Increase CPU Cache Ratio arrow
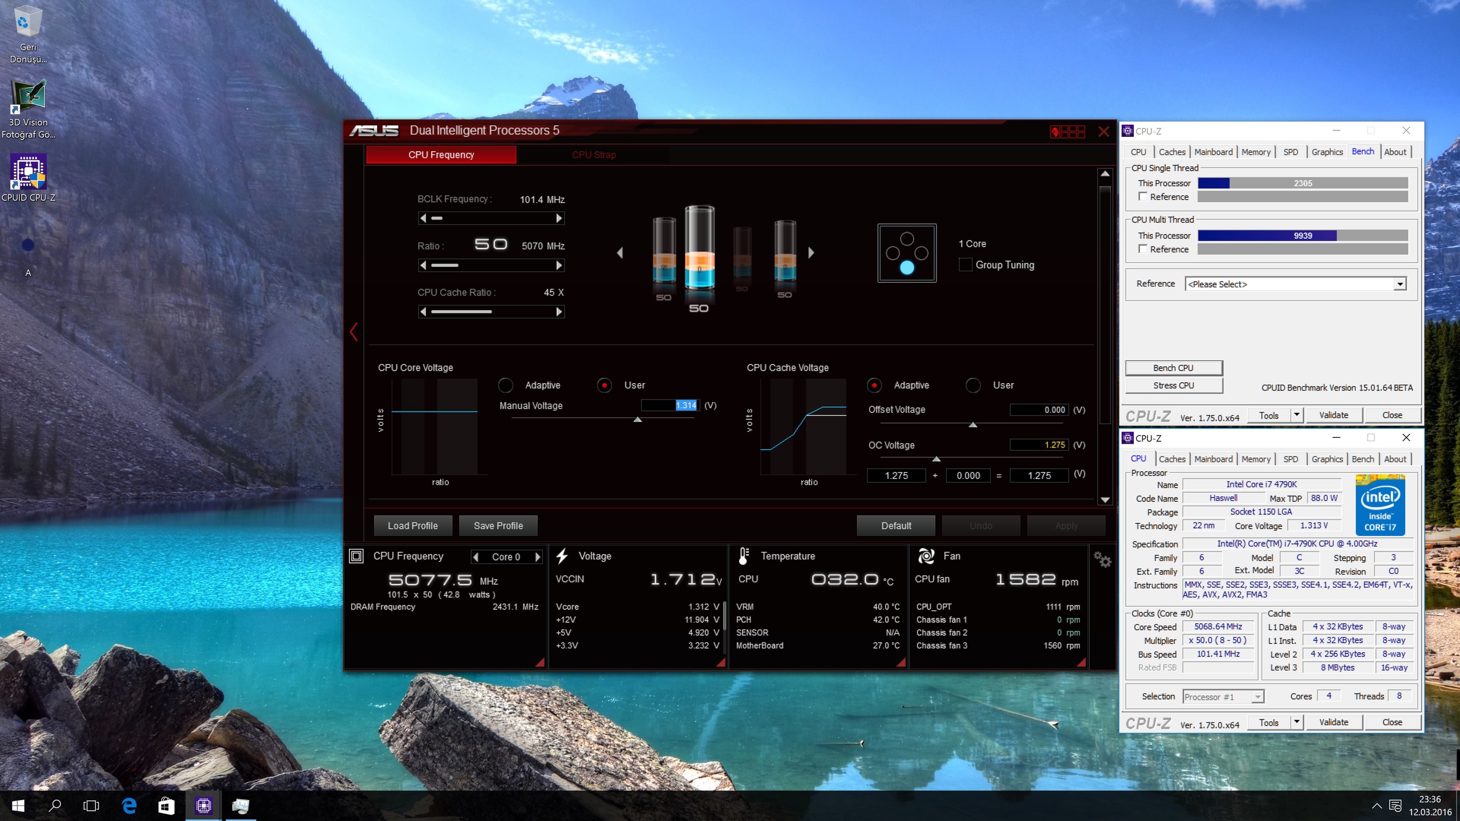This screenshot has height=821, width=1460. [x=559, y=312]
